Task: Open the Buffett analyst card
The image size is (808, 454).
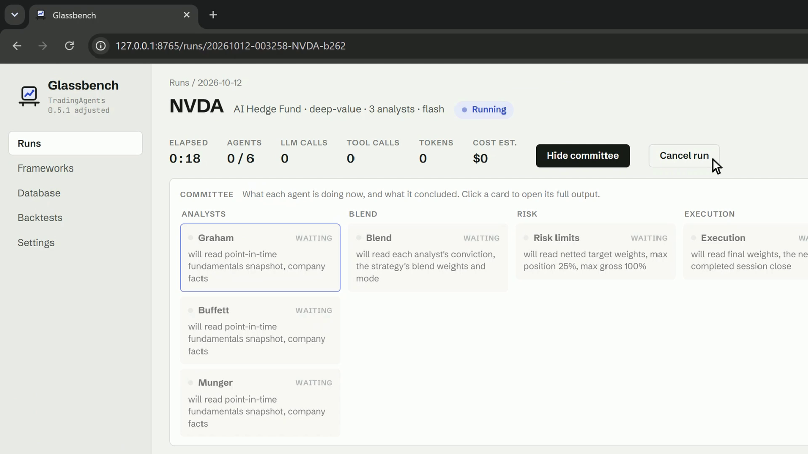Action: point(260,330)
